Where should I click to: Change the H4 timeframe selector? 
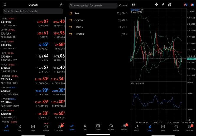(x=133, y=5)
